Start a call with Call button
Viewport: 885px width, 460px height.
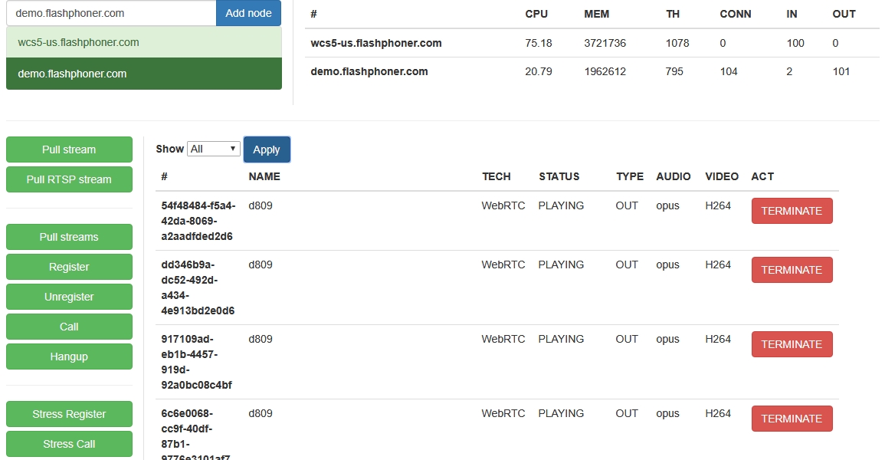tap(69, 327)
